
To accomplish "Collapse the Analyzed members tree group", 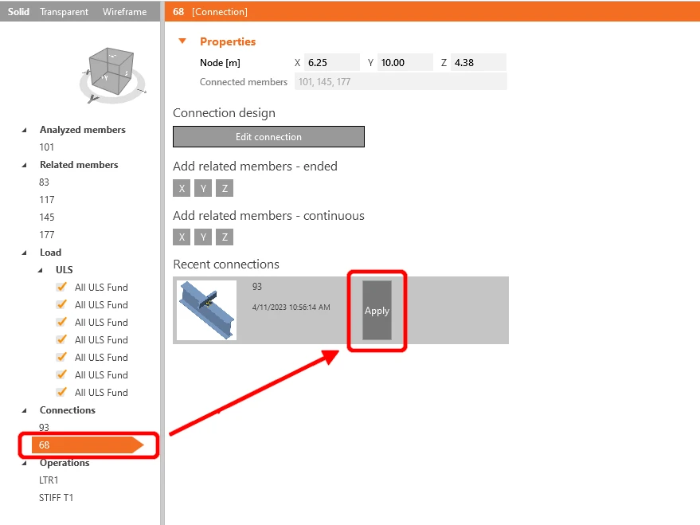I will click(x=25, y=130).
